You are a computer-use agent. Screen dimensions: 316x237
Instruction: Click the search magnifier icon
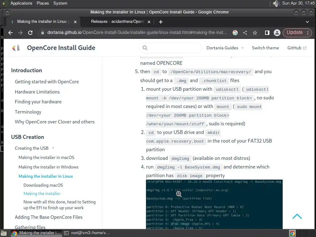(145, 48)
